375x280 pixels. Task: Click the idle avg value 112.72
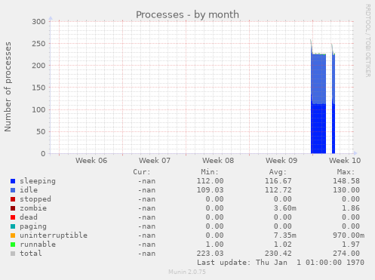278,190
